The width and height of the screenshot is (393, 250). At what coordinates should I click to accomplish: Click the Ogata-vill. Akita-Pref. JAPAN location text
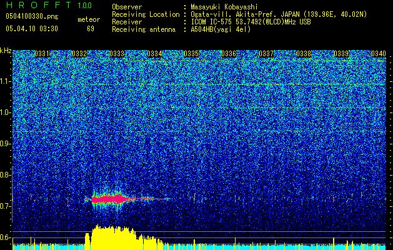(x=279, y=14)
